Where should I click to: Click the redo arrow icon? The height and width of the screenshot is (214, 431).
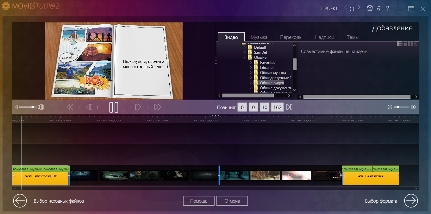pyautogui.click(x=357, y=9)
